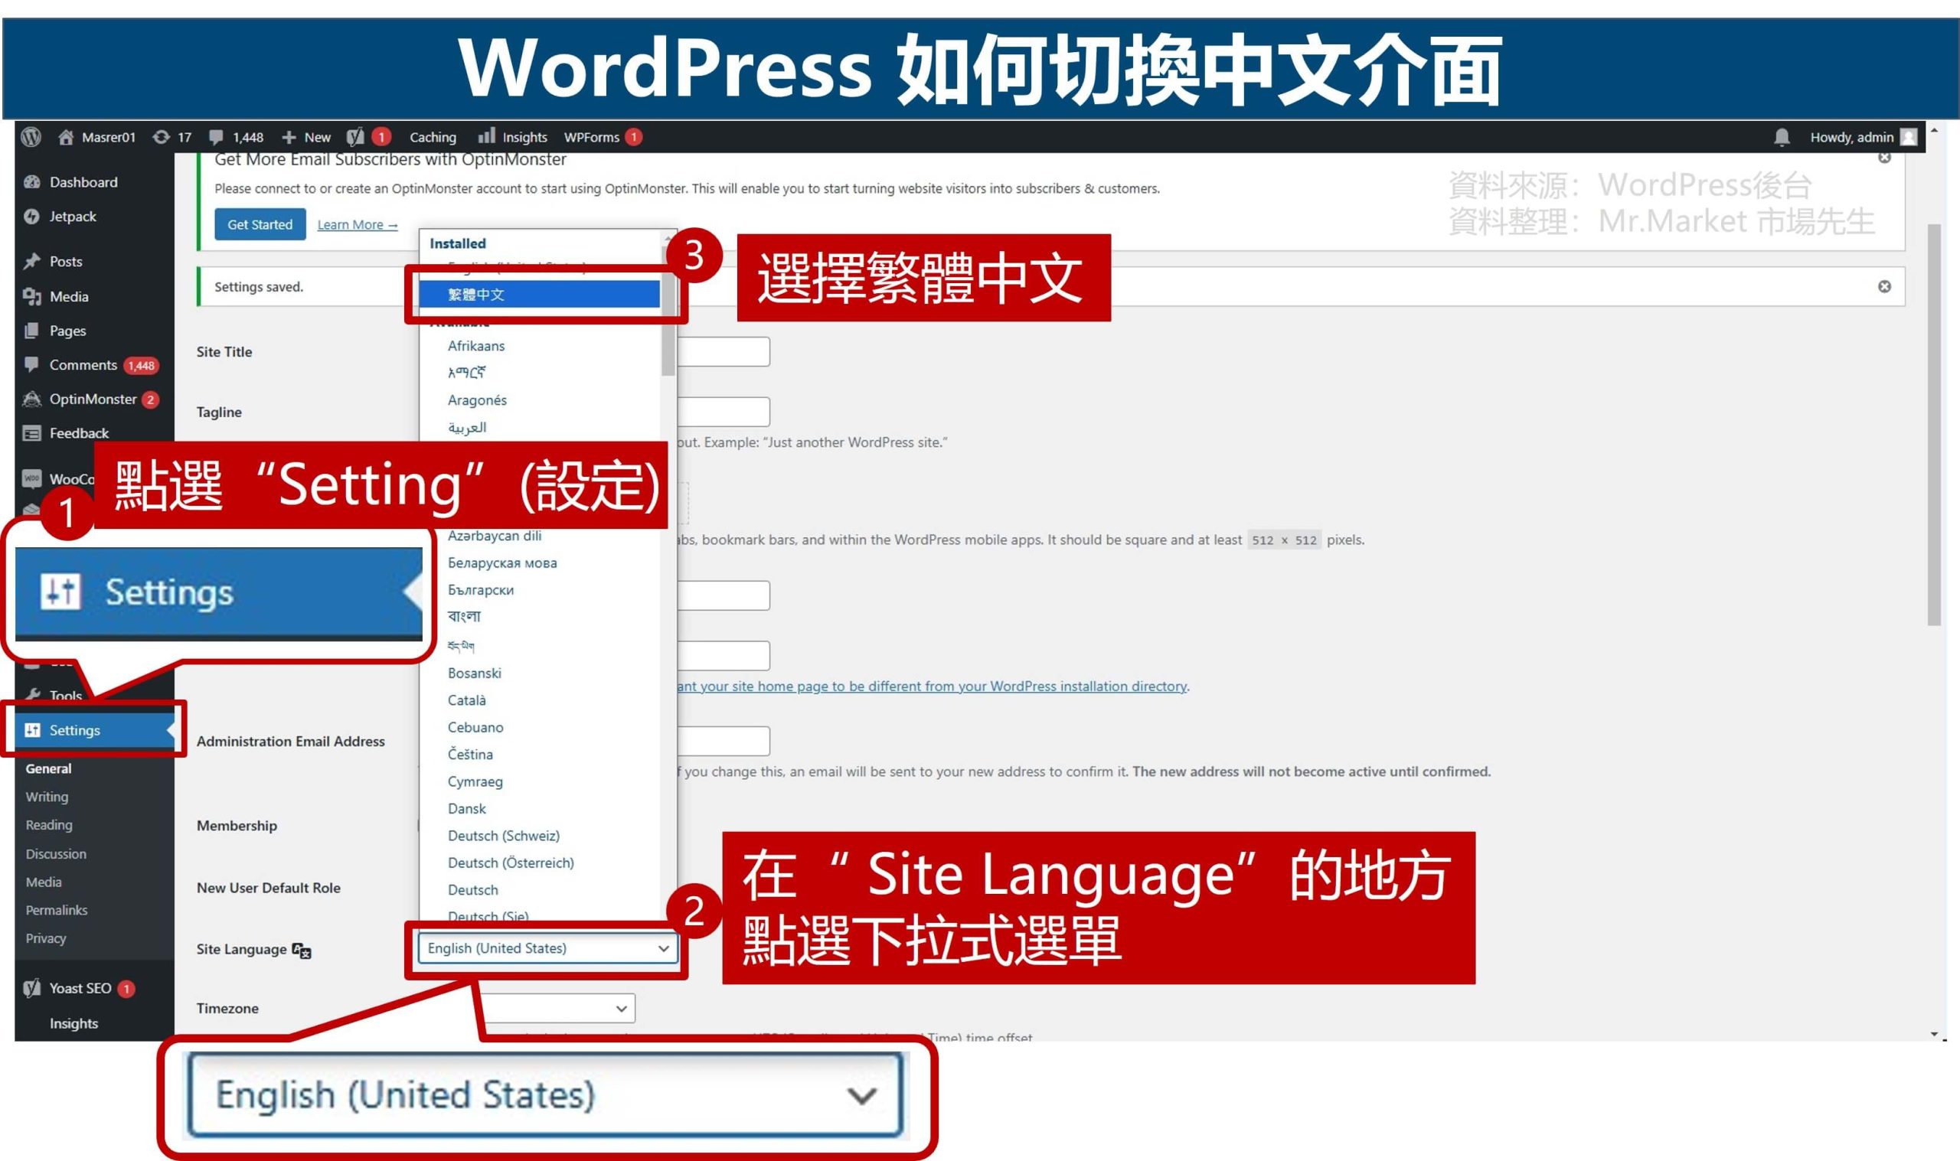The width and height of the screenshot is (1960, 1161).
Task: Dismiss the Settings saved notice
Action: tap(1884, 286)
